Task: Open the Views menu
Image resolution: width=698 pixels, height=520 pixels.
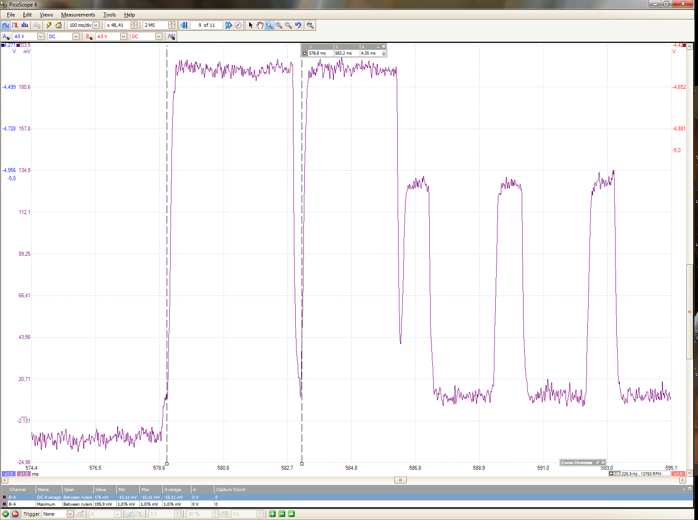Action: point(46,14)
